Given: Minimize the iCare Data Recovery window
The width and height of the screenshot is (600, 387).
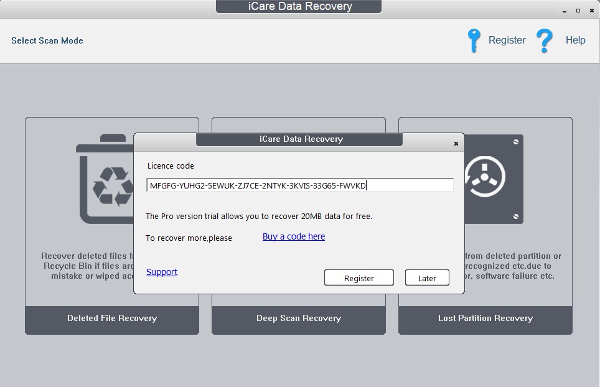Looking at the screenshot, I should click(x=563, y=11).
